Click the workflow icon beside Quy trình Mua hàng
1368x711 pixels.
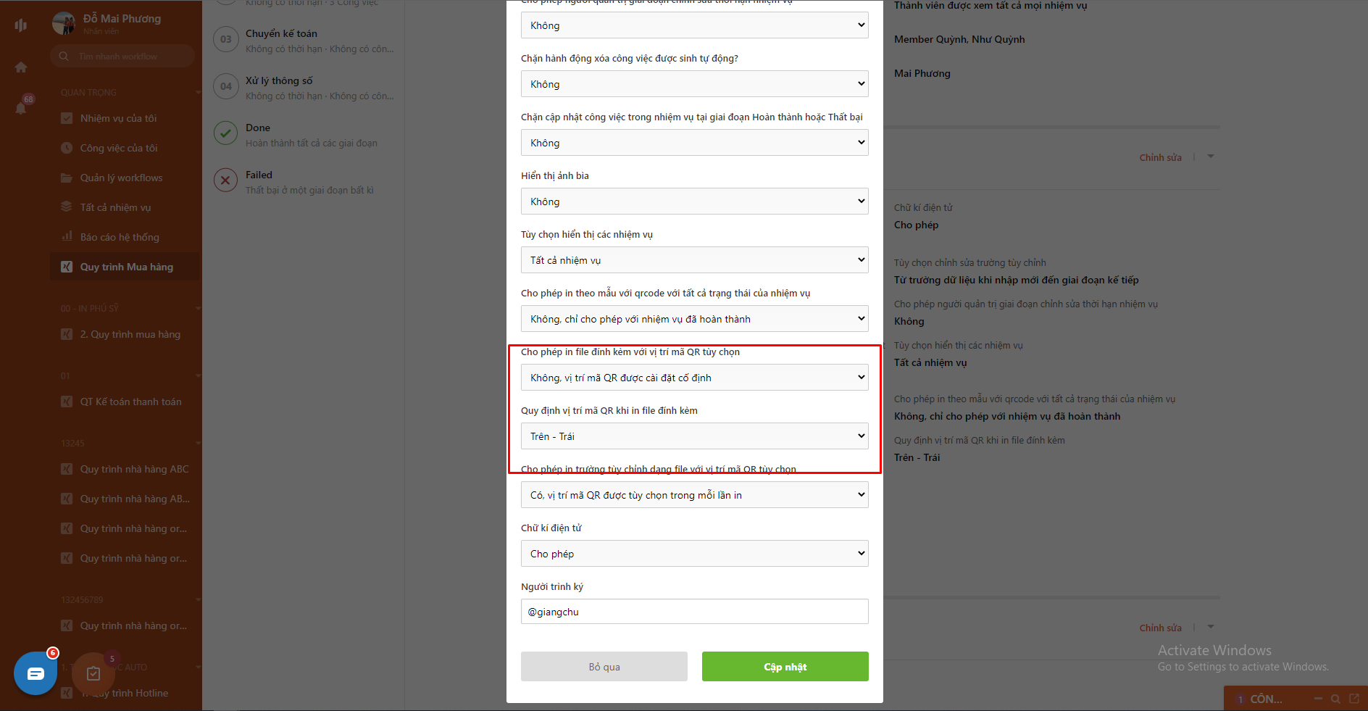(x=67, y=267)
